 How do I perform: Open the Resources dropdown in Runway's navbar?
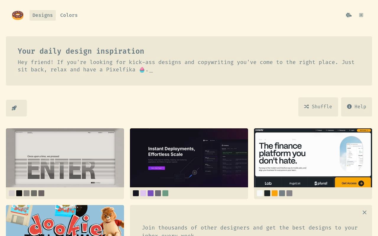(341, 130)
